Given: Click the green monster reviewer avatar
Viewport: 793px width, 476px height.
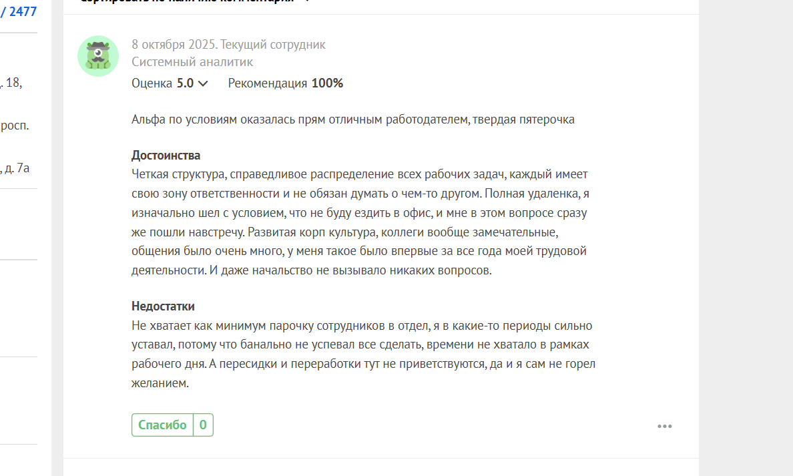Looking at the screenshot, I should click(98, 56).
